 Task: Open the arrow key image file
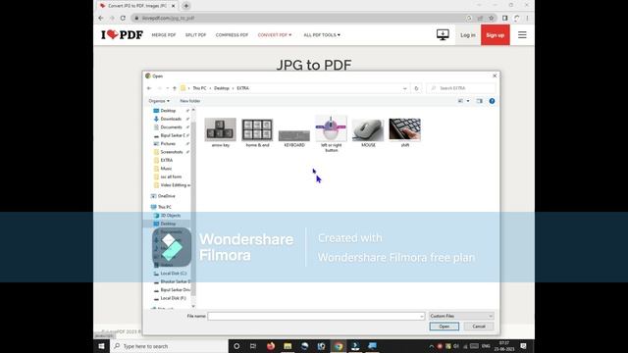[220, 133]
